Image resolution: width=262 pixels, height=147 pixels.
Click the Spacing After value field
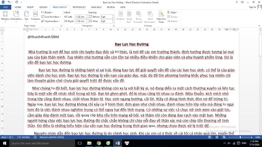pos(106,21)
